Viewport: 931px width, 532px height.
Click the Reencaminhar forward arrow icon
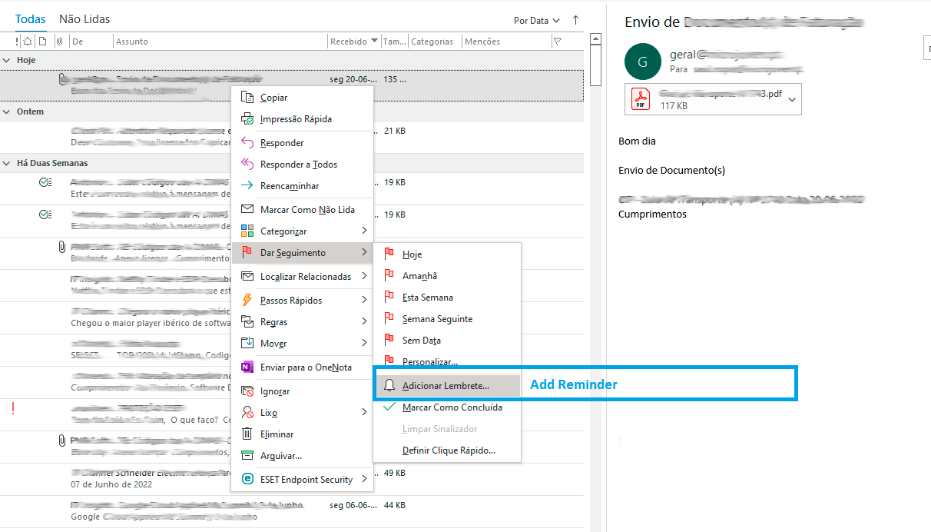pyautogui.click(x=247, y=186)
